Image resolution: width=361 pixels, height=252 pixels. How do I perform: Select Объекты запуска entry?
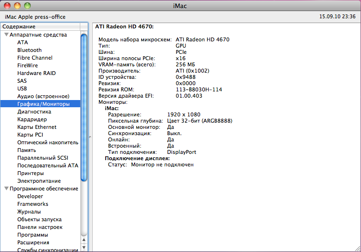coord(39,219)
